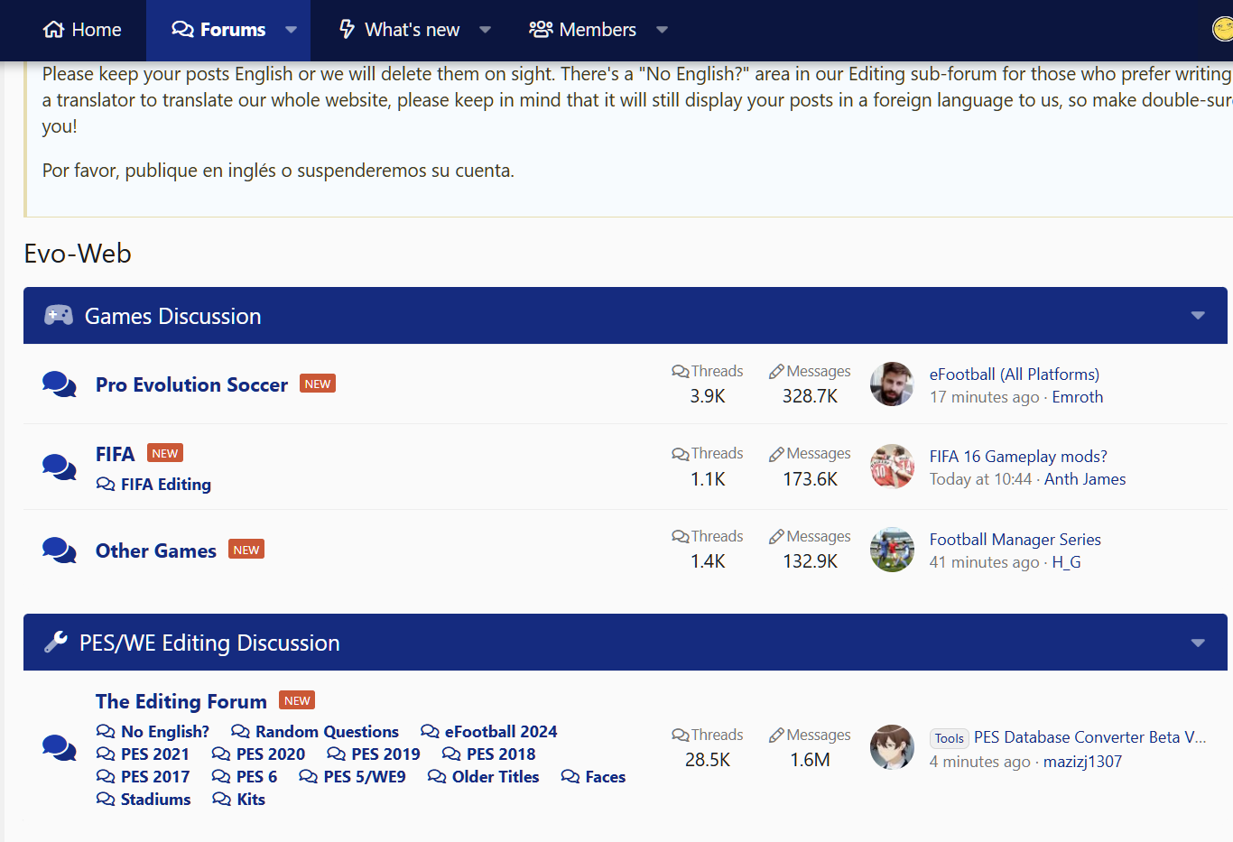Click the '41 minutes ago' timestamp
Image resolution: width=1233 pixels, height=842 pixels.
(x=985, y=562)
